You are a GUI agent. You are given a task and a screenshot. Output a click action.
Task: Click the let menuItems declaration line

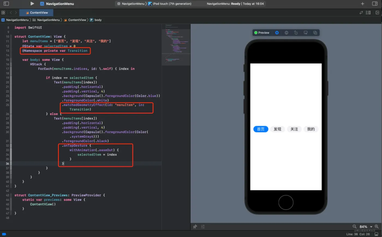click(66, 41)
